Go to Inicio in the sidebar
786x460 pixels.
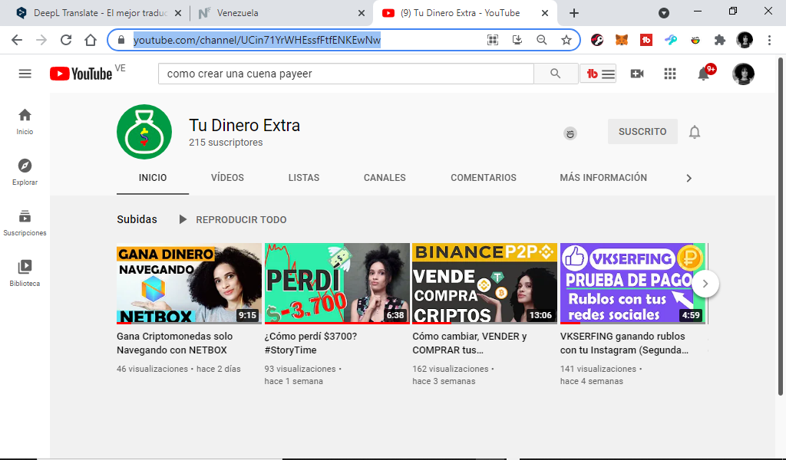coord(25,122)
